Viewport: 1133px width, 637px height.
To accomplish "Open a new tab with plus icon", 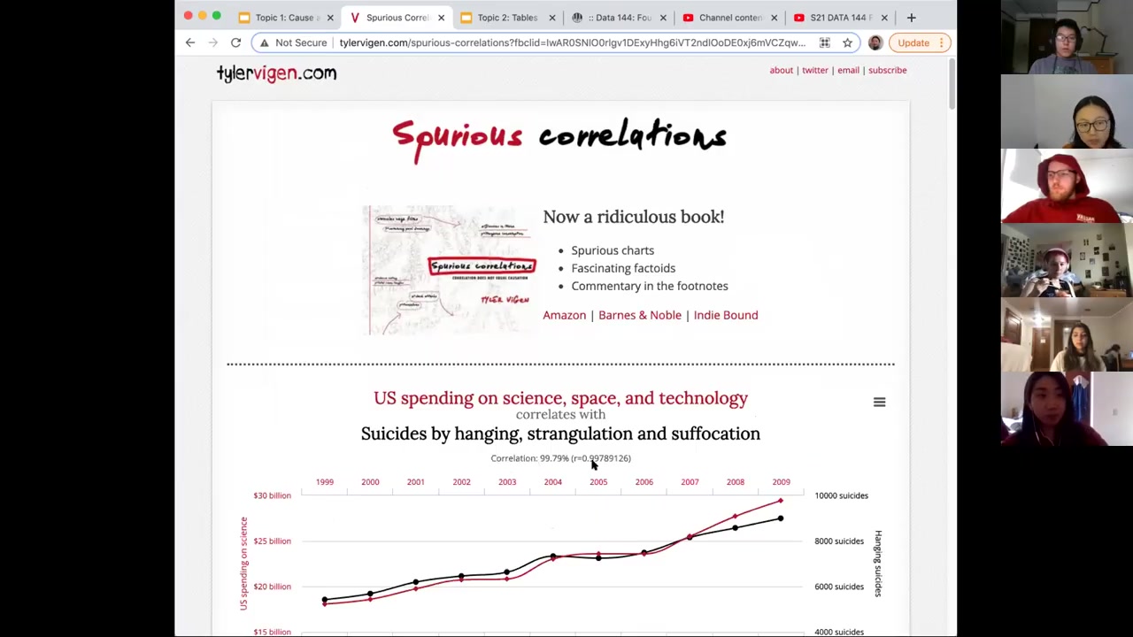I will (911, 18).
